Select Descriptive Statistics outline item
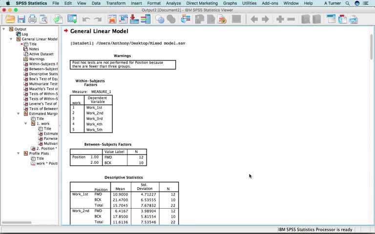Screen dimensions: 375x234 [43, 74]
